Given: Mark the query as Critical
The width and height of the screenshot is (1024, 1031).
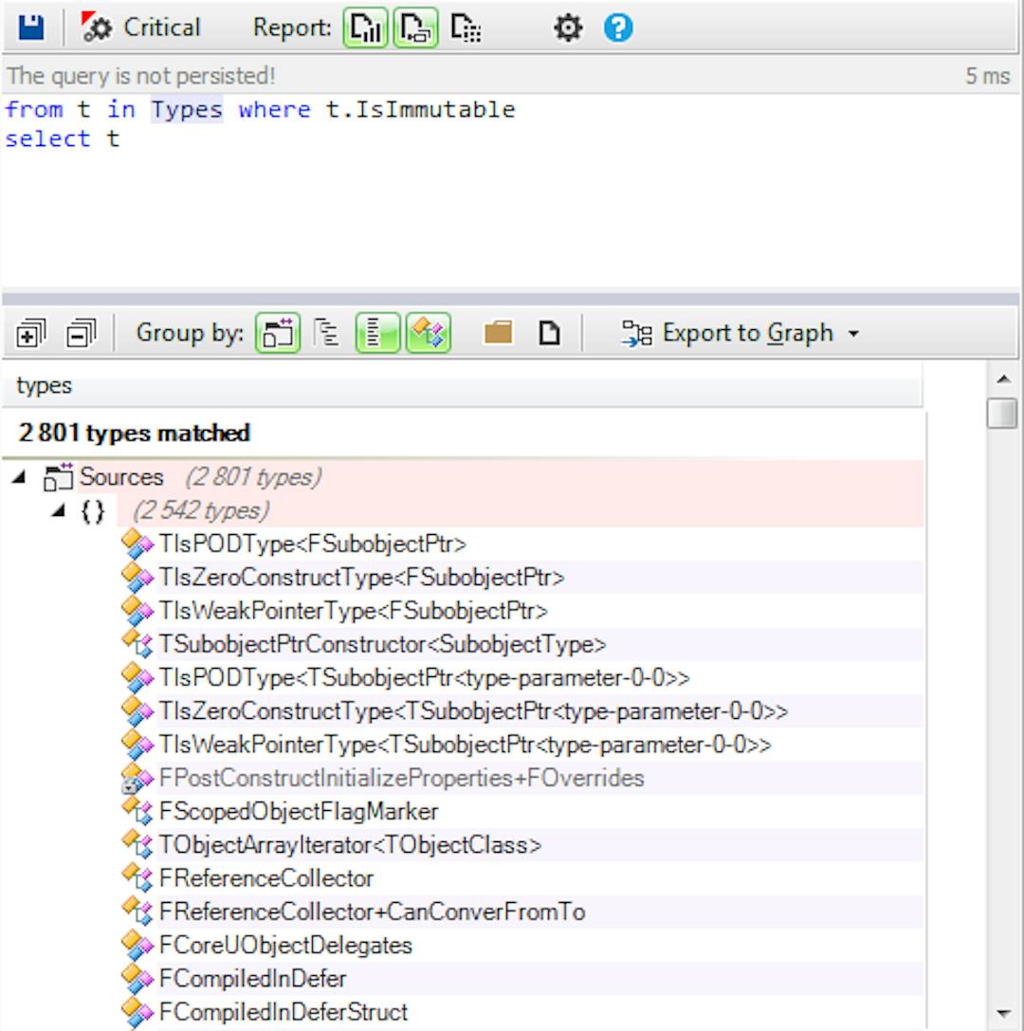Looking at the screenshot, I should pyautogui.click(x=141, y=28).
